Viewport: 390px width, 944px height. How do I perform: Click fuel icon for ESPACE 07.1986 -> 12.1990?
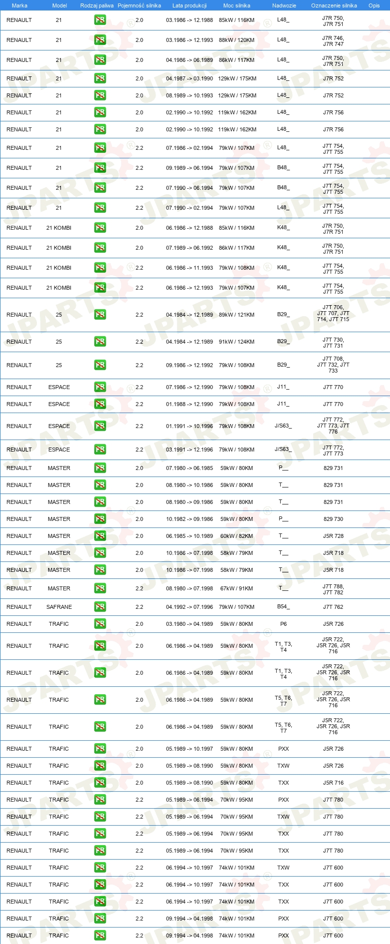click(x=100, y=387)
